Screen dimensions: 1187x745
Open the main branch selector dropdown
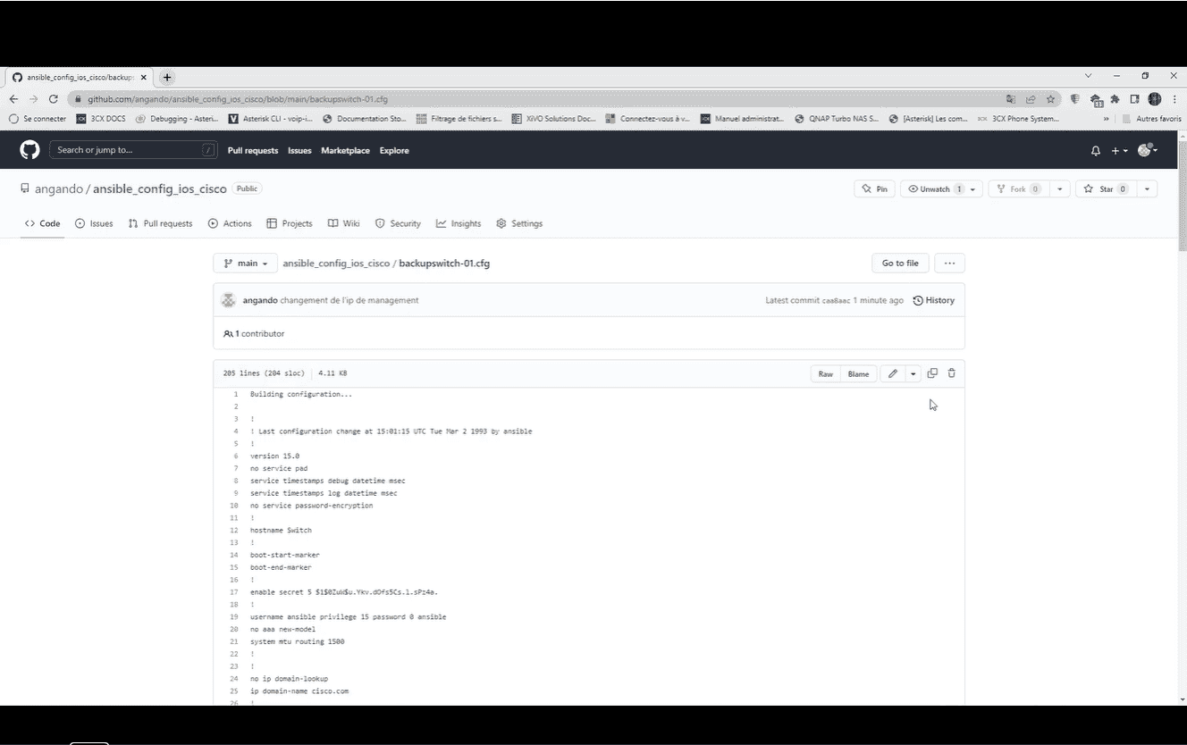click(244, 263)
